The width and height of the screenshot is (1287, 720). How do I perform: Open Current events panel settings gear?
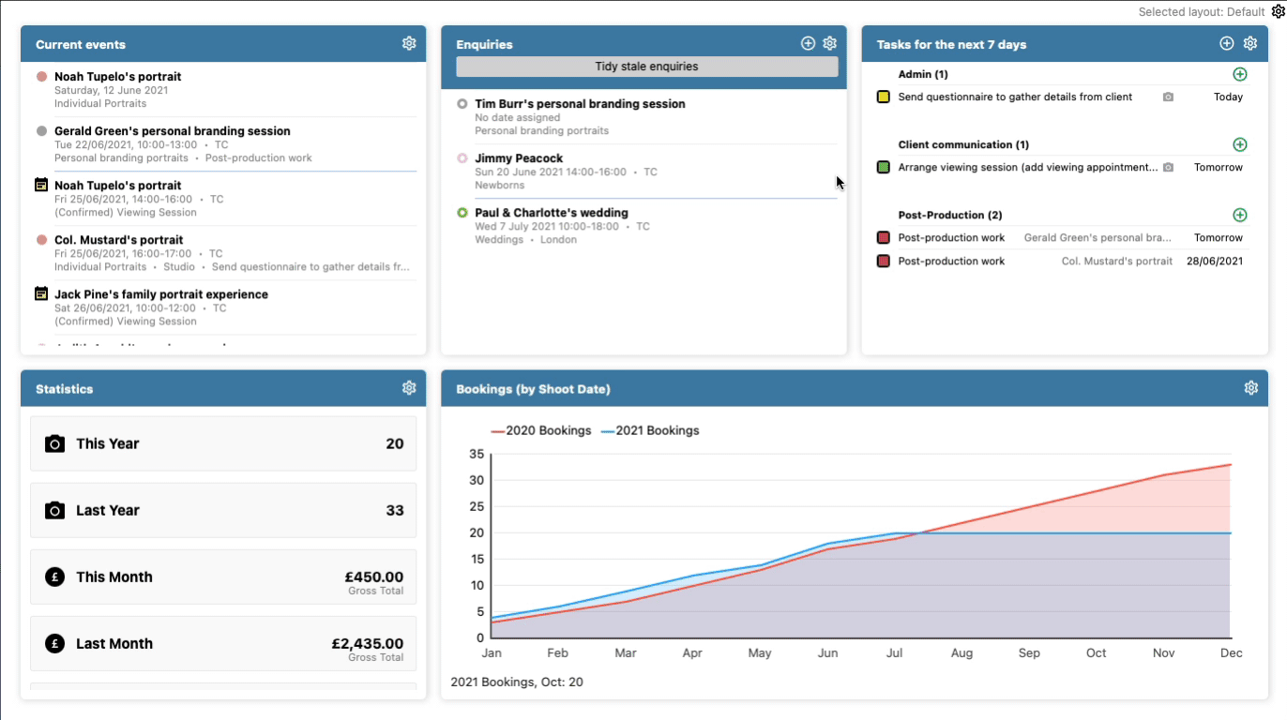[408, 44]
